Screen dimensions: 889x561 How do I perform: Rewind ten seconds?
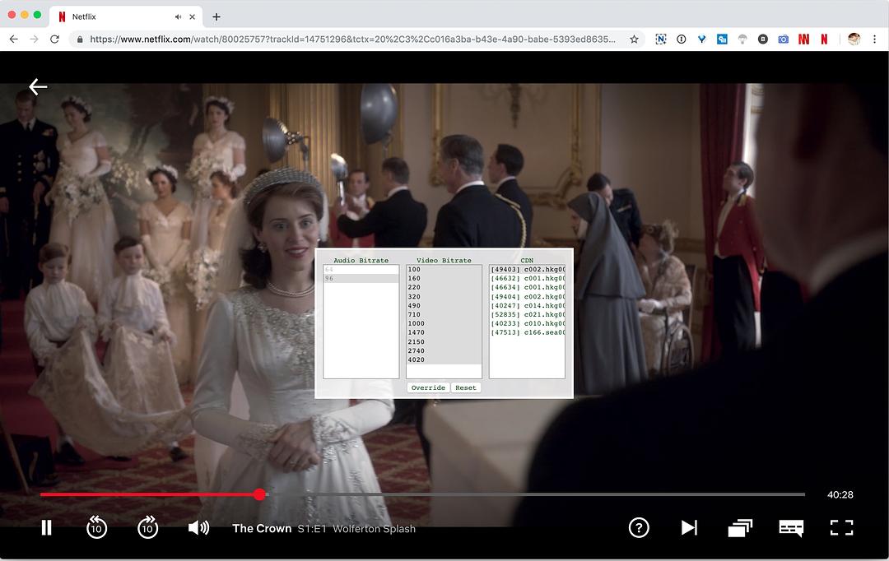click(96, 527)
